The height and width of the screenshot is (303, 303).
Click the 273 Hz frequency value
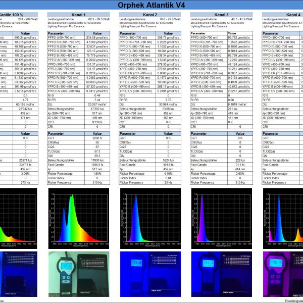(25, 182)
